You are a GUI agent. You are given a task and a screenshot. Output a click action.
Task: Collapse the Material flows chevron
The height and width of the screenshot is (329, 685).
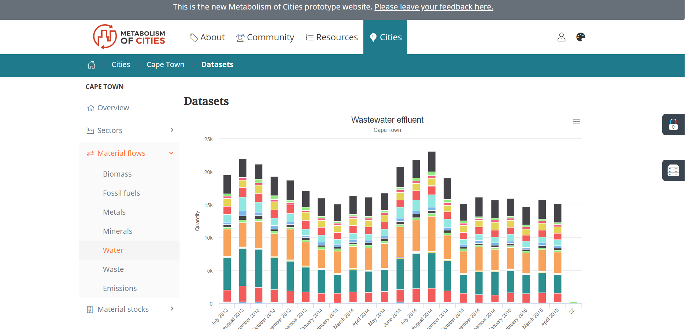[171, 153]
